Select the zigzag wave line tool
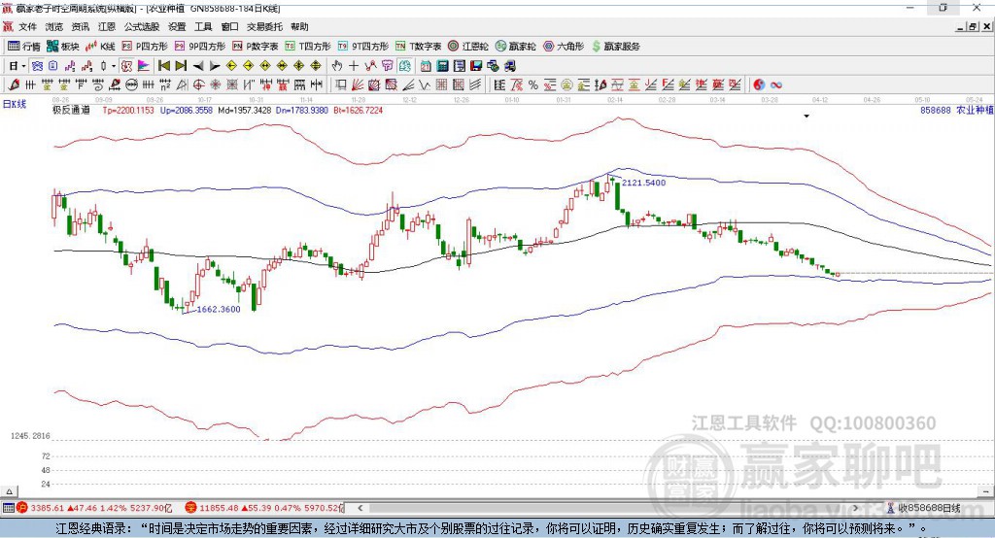 425,85
